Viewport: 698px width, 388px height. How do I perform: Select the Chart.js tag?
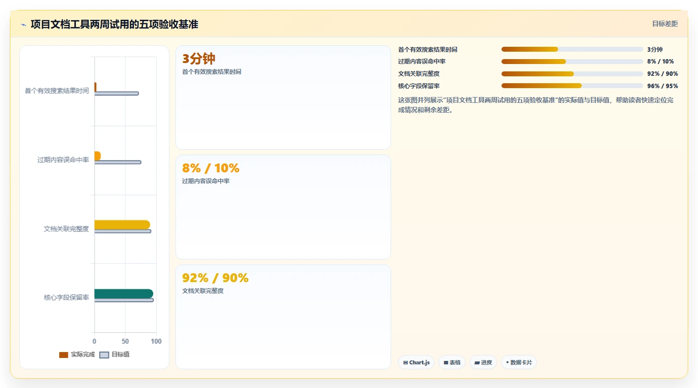click(416, 362)
